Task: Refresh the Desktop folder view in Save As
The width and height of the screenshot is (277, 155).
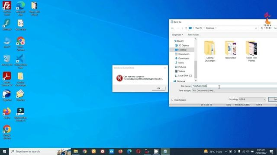Action: tap(262, 28)
